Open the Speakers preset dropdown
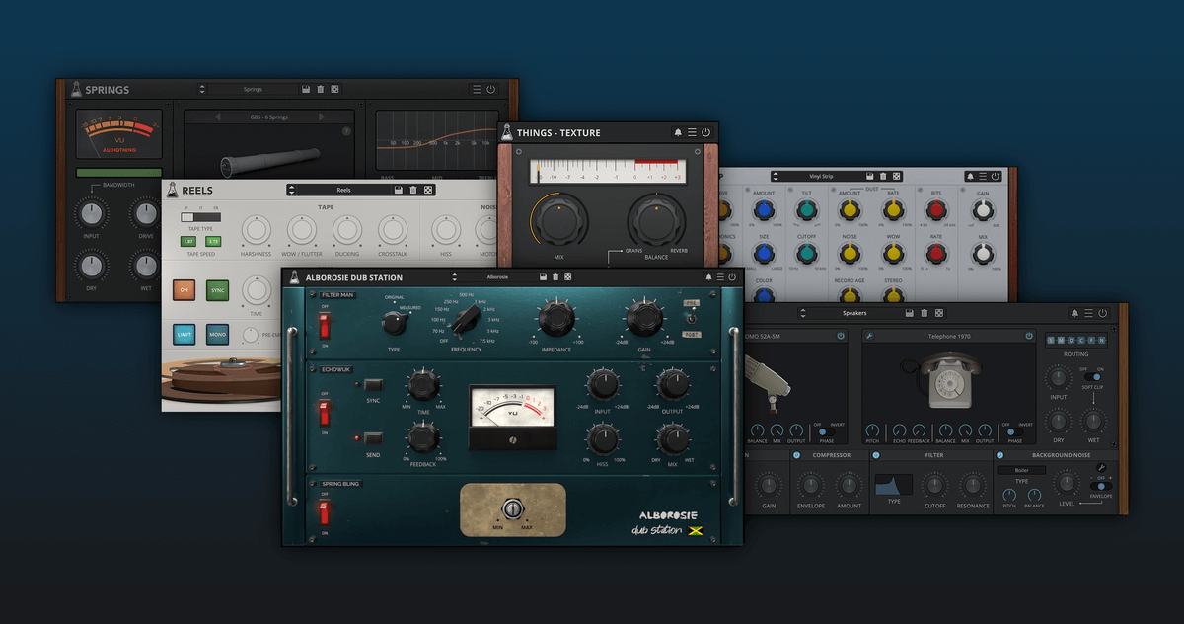Screen dimensions: 1184x624 point(853,313)
